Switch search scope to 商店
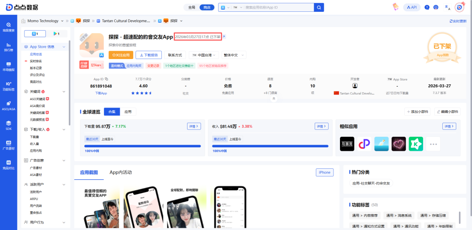The width and height of the screenshot is (472, 230). (207, 7)
